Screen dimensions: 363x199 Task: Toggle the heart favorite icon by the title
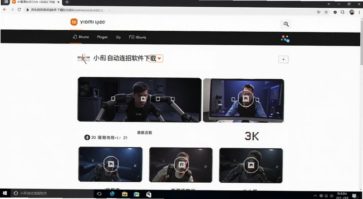click(159, 58)
